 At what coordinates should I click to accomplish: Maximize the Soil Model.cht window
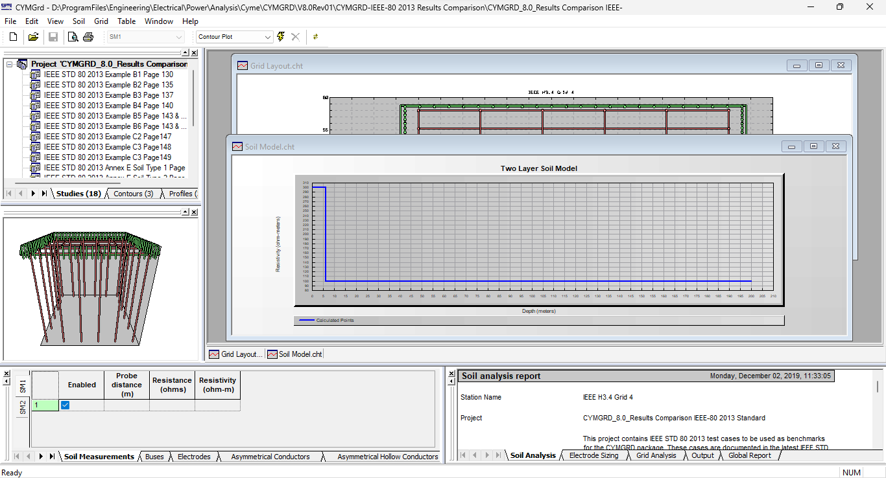[x=814, y=146]
